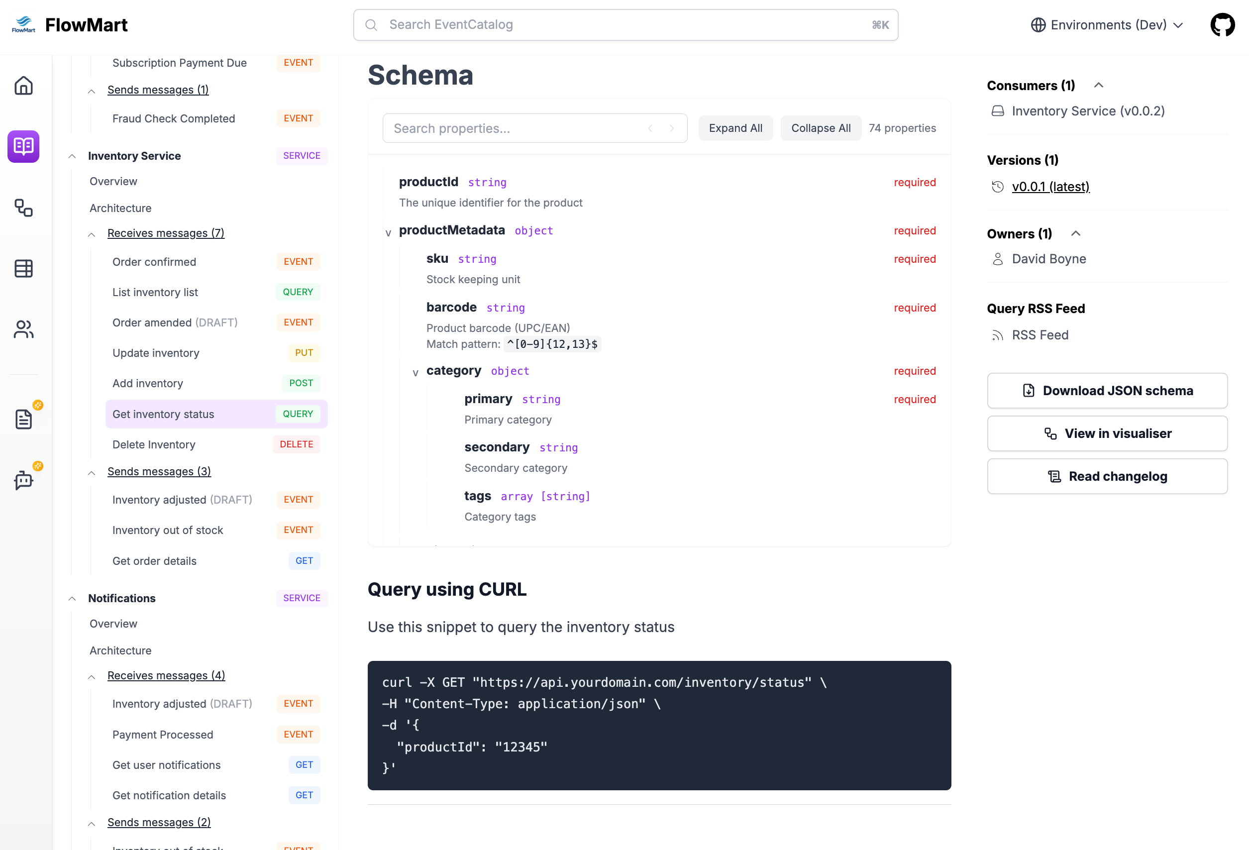The height and width of the screenshot is (850, 1249).
Task: Select Architecture under Inventory Service
Action: tap(120, 208)
